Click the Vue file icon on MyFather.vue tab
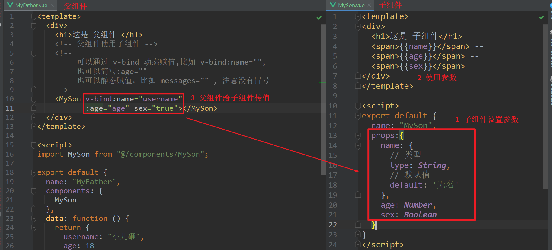Screen dimensions: 552x250 tap(10, 5)
